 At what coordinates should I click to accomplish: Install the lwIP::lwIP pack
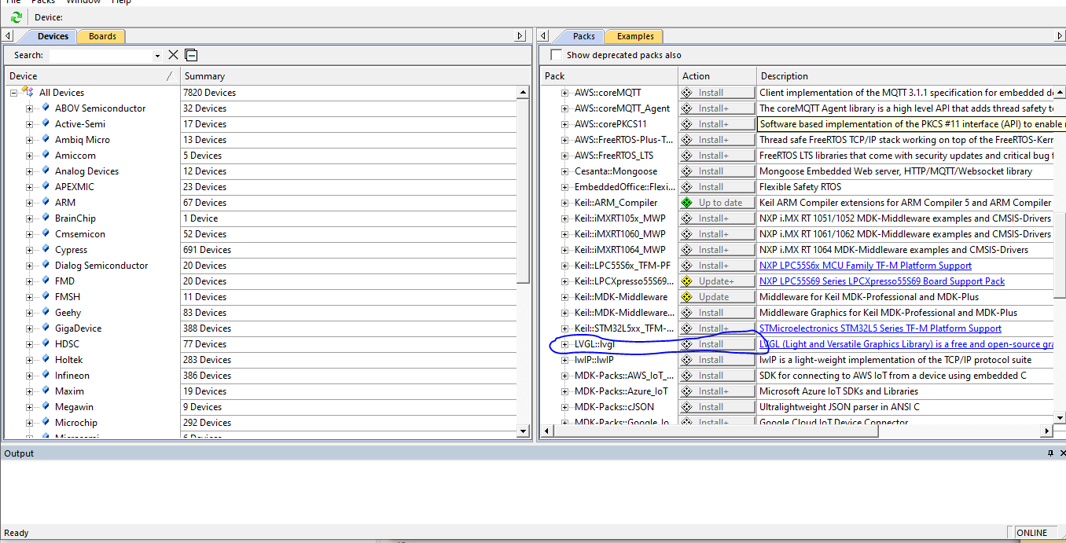pyautogui.click(x=717, y=360)
